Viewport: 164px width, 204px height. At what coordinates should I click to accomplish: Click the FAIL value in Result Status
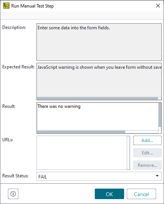point(43,177)
